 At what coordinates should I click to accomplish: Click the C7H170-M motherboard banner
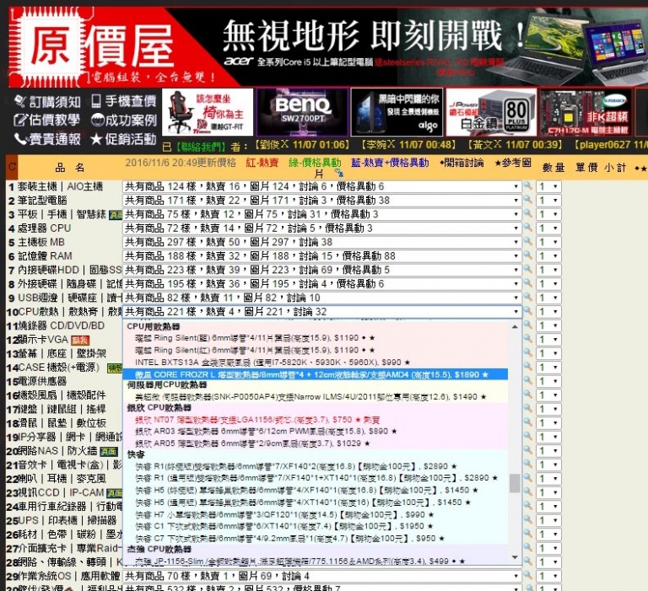click(x=586, y=112)
